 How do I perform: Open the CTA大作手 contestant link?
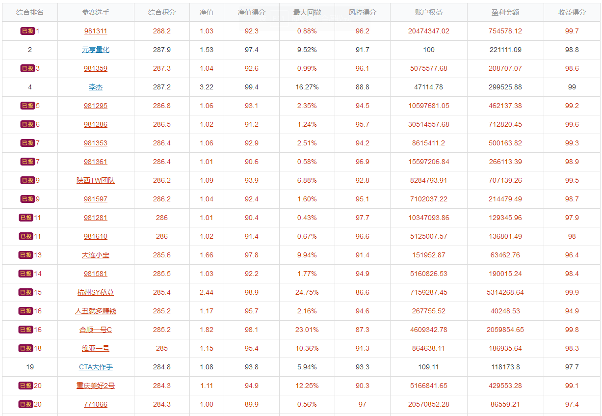pos(96,367)
